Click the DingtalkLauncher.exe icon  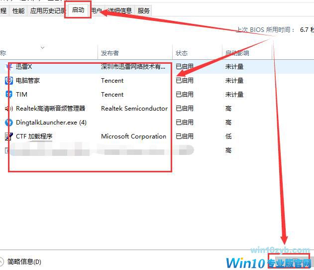click(9, 123)
